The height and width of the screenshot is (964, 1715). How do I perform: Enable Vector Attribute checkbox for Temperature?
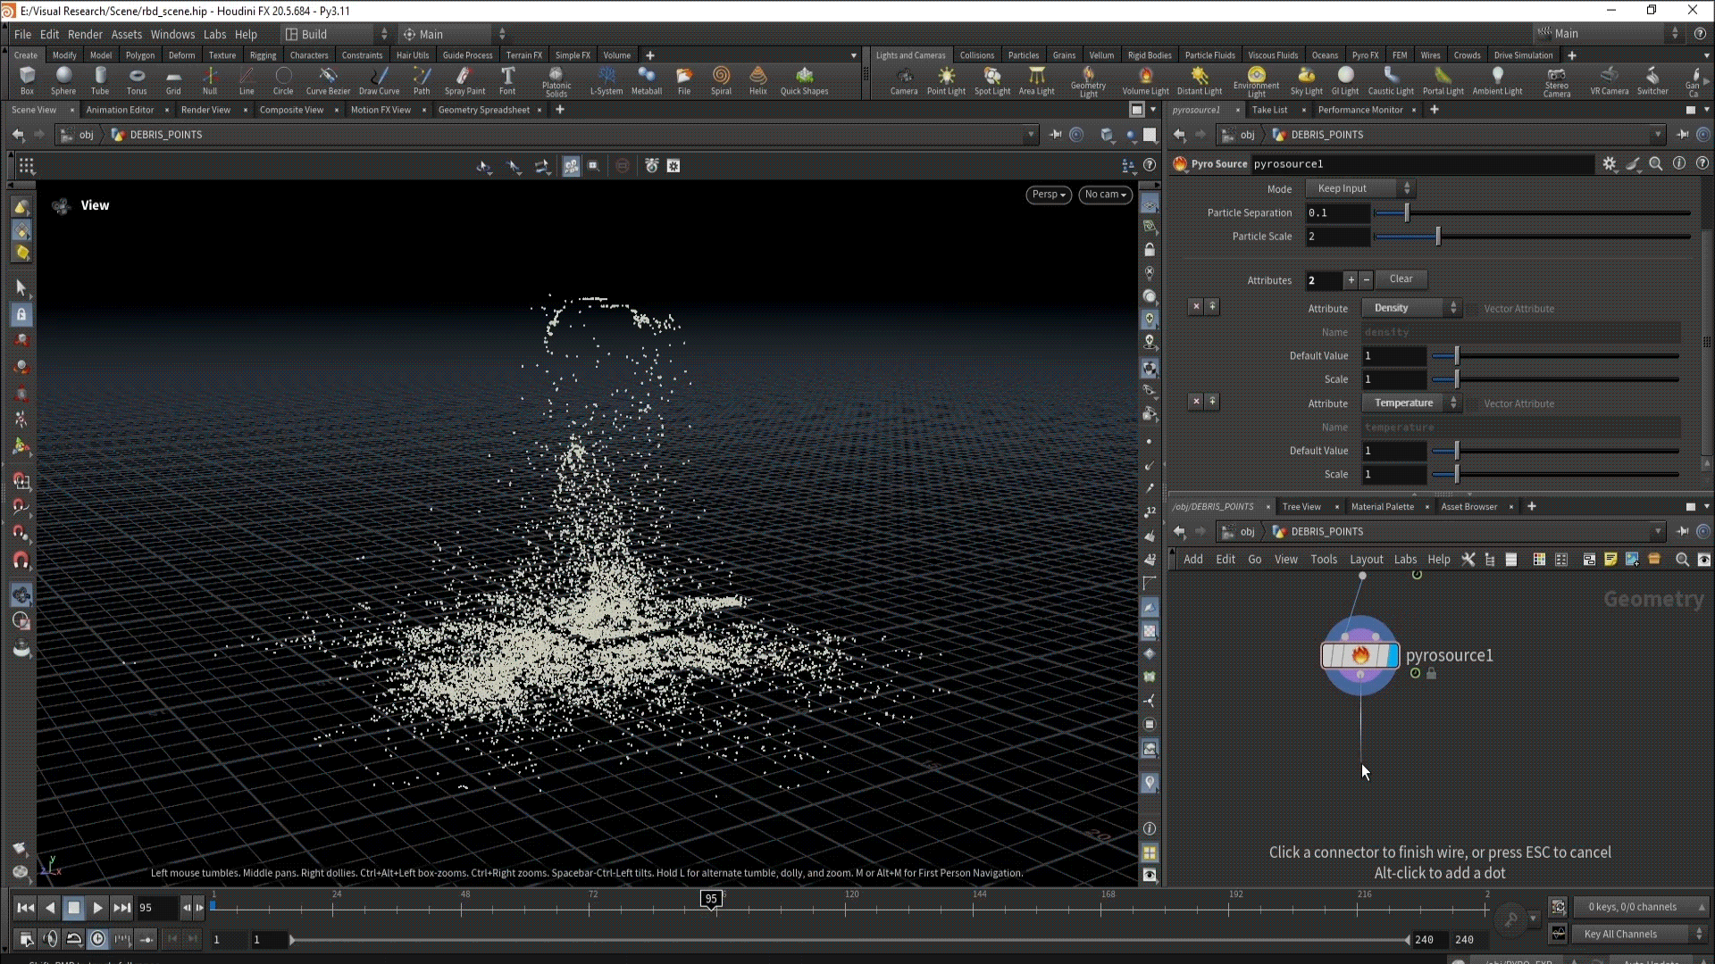[1473, 403]
